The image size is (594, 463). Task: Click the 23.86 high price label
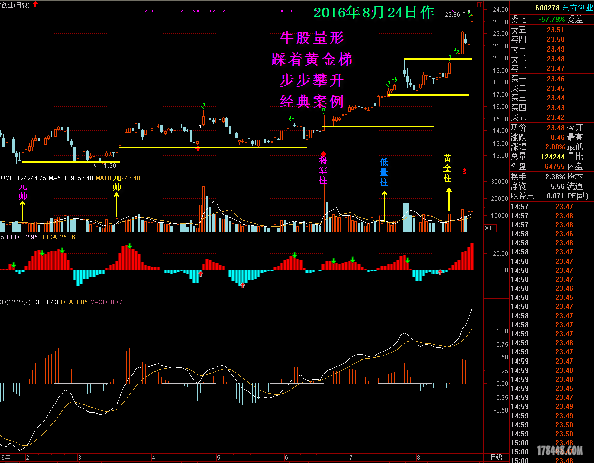point(452,15)
